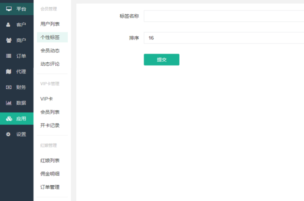The height and width of the screenshot is (201, 304).
Task: Click the gear icon beside 设置
Action: [8, 134]
